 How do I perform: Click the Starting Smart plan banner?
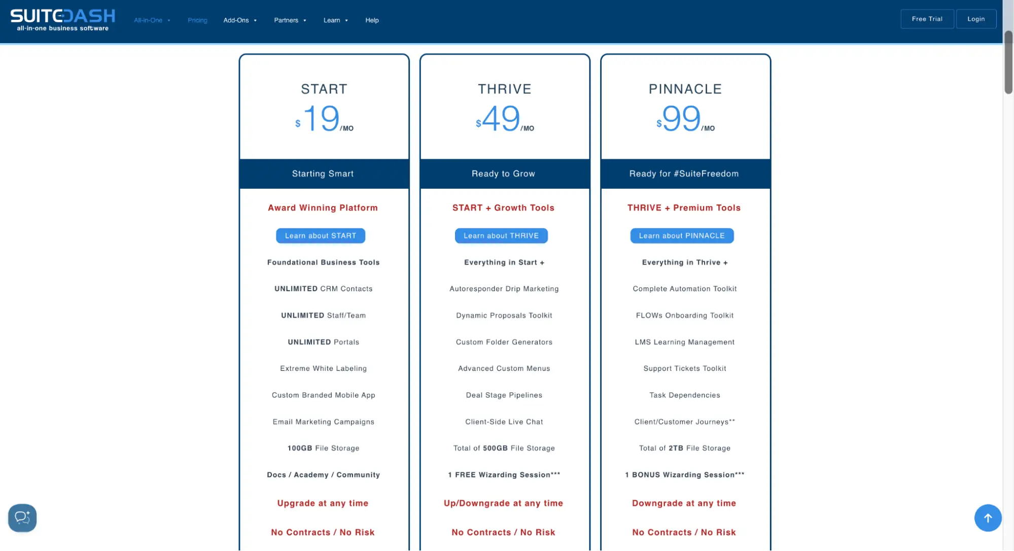[323, 174]
